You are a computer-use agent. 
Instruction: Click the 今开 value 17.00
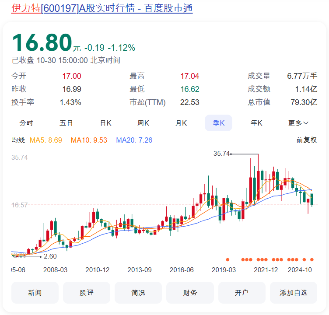coord(72,76)
